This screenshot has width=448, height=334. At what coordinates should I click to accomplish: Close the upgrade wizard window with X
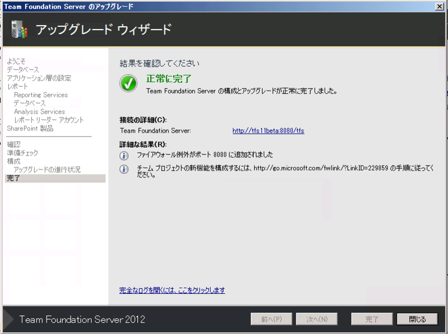pos(440,6)
